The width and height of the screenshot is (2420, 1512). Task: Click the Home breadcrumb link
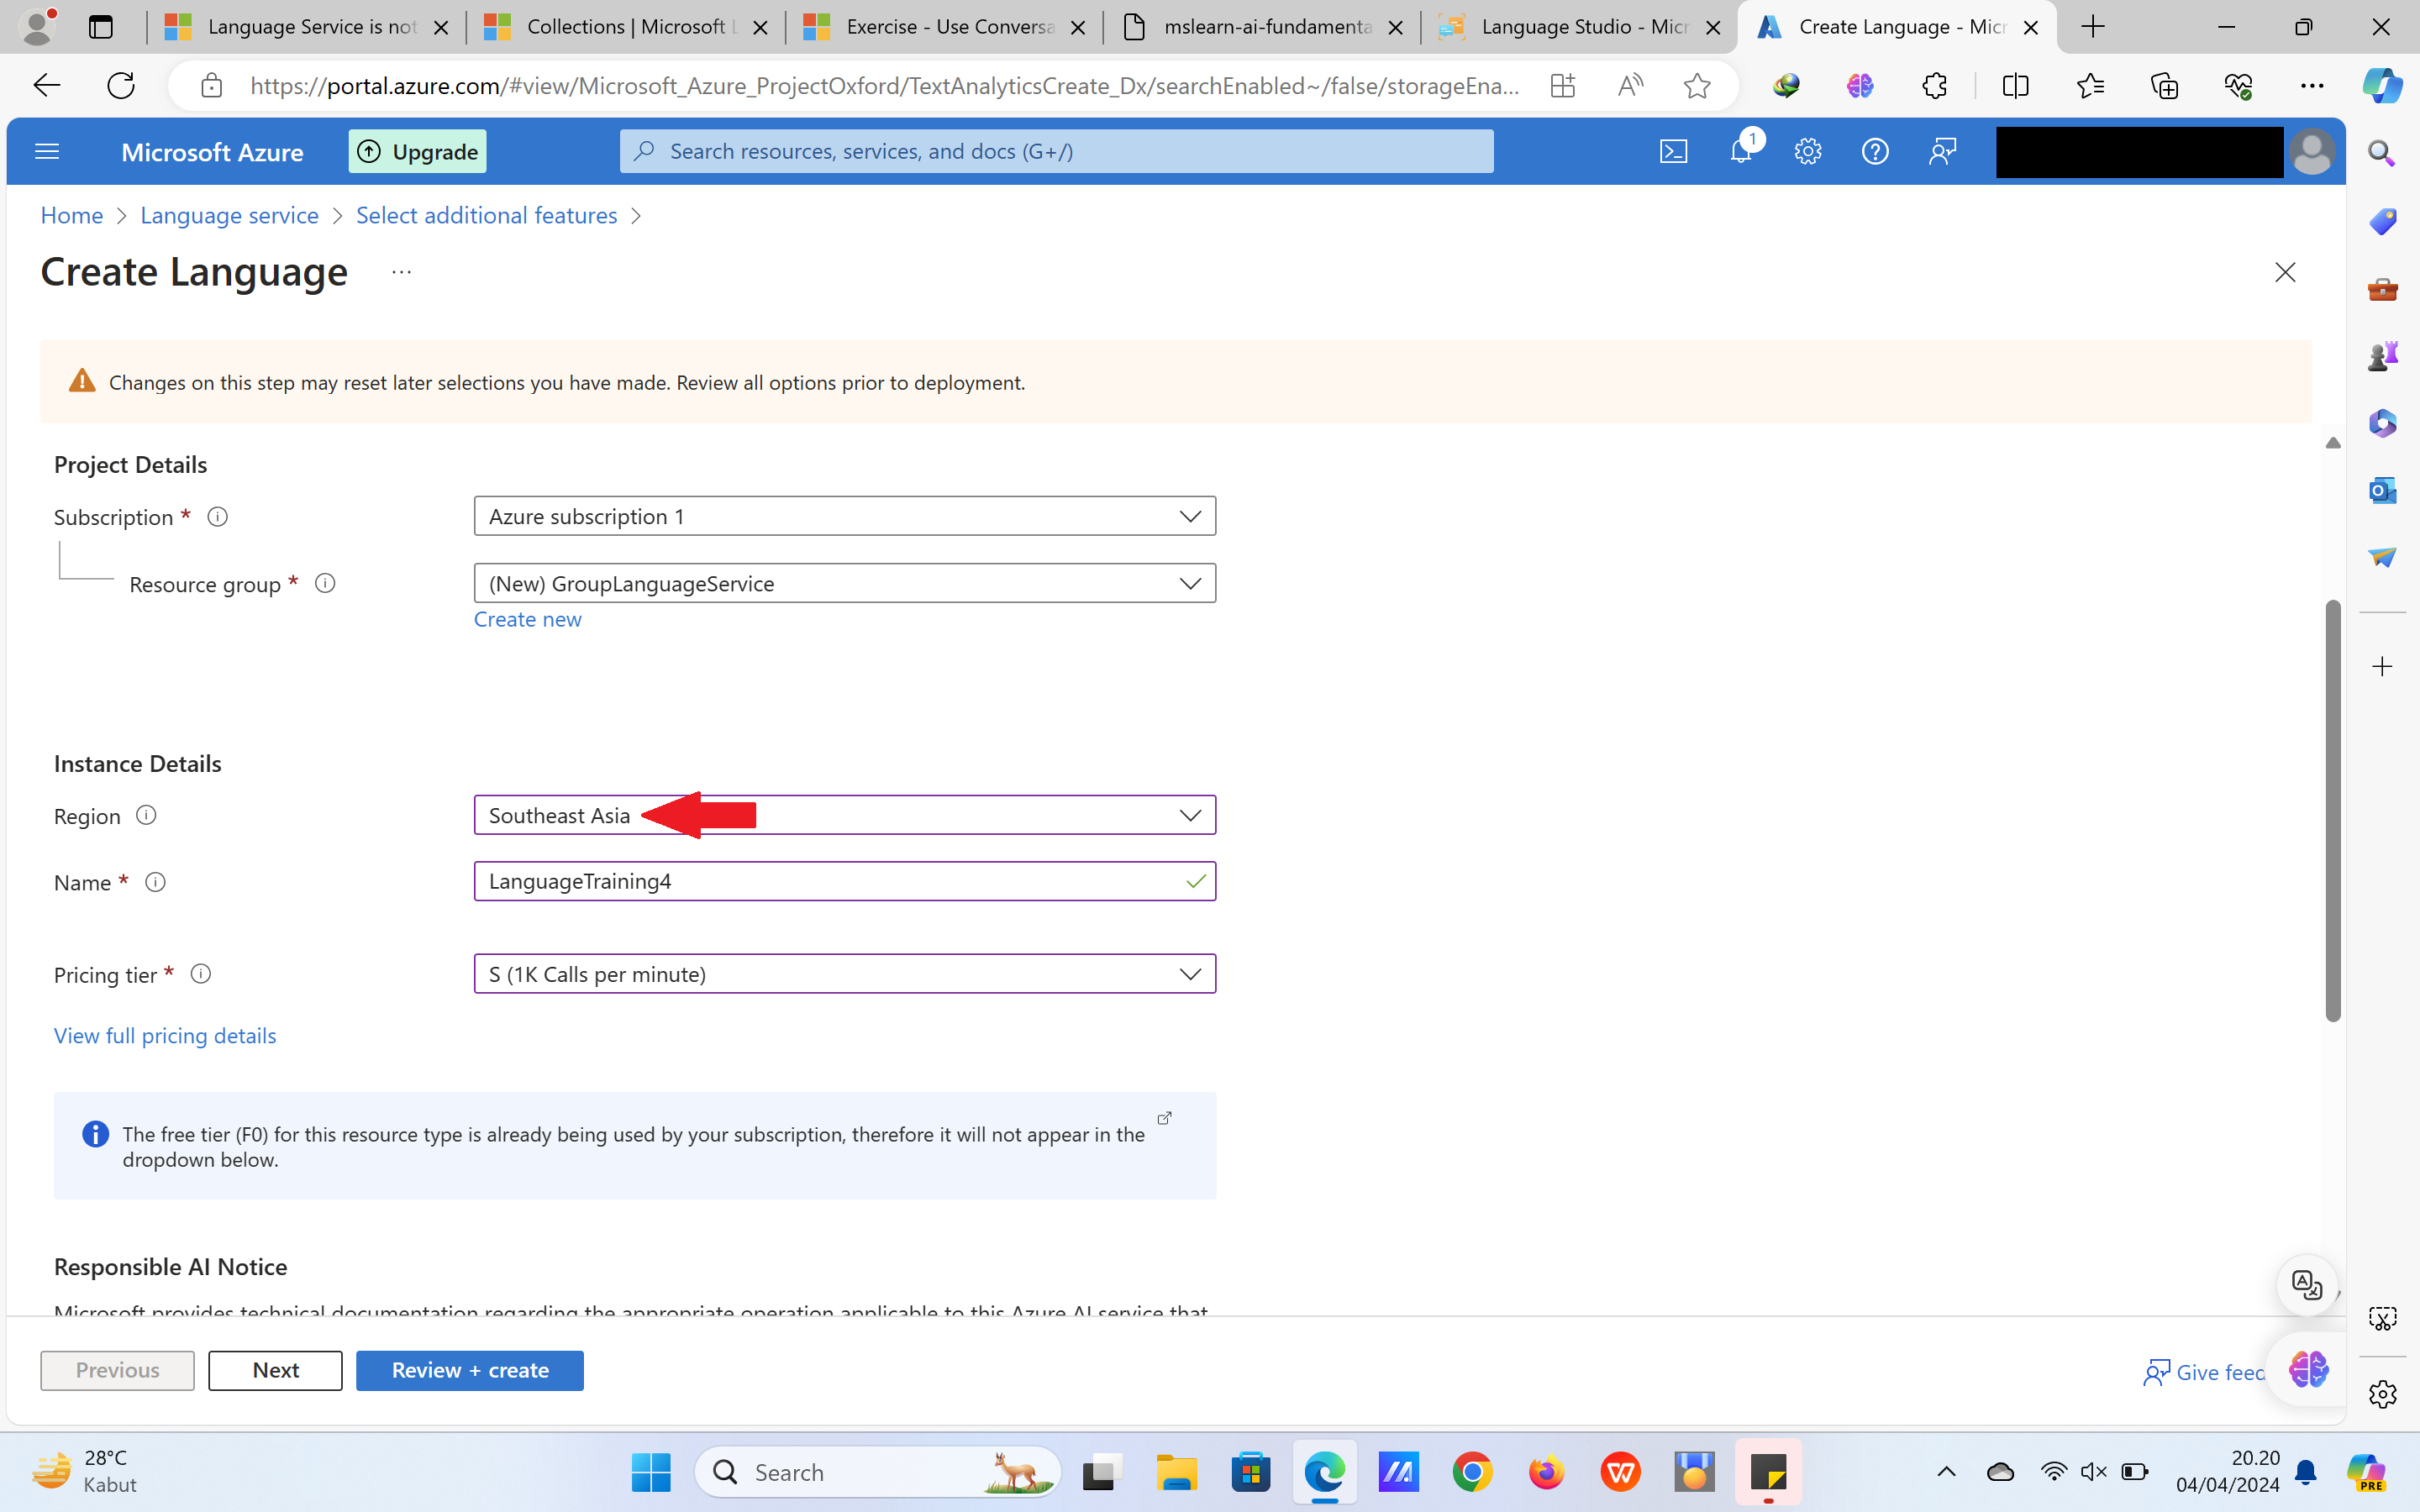(72, 215)
